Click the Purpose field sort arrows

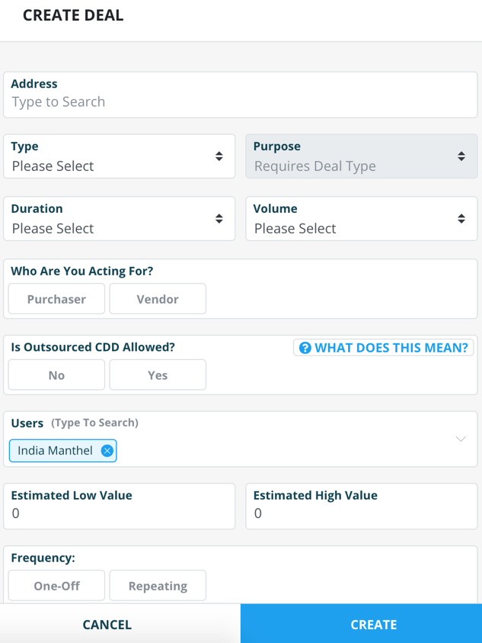tap(461, 156)
